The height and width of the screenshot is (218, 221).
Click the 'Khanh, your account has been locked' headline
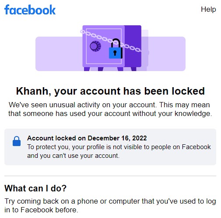(x=110, y=91)
